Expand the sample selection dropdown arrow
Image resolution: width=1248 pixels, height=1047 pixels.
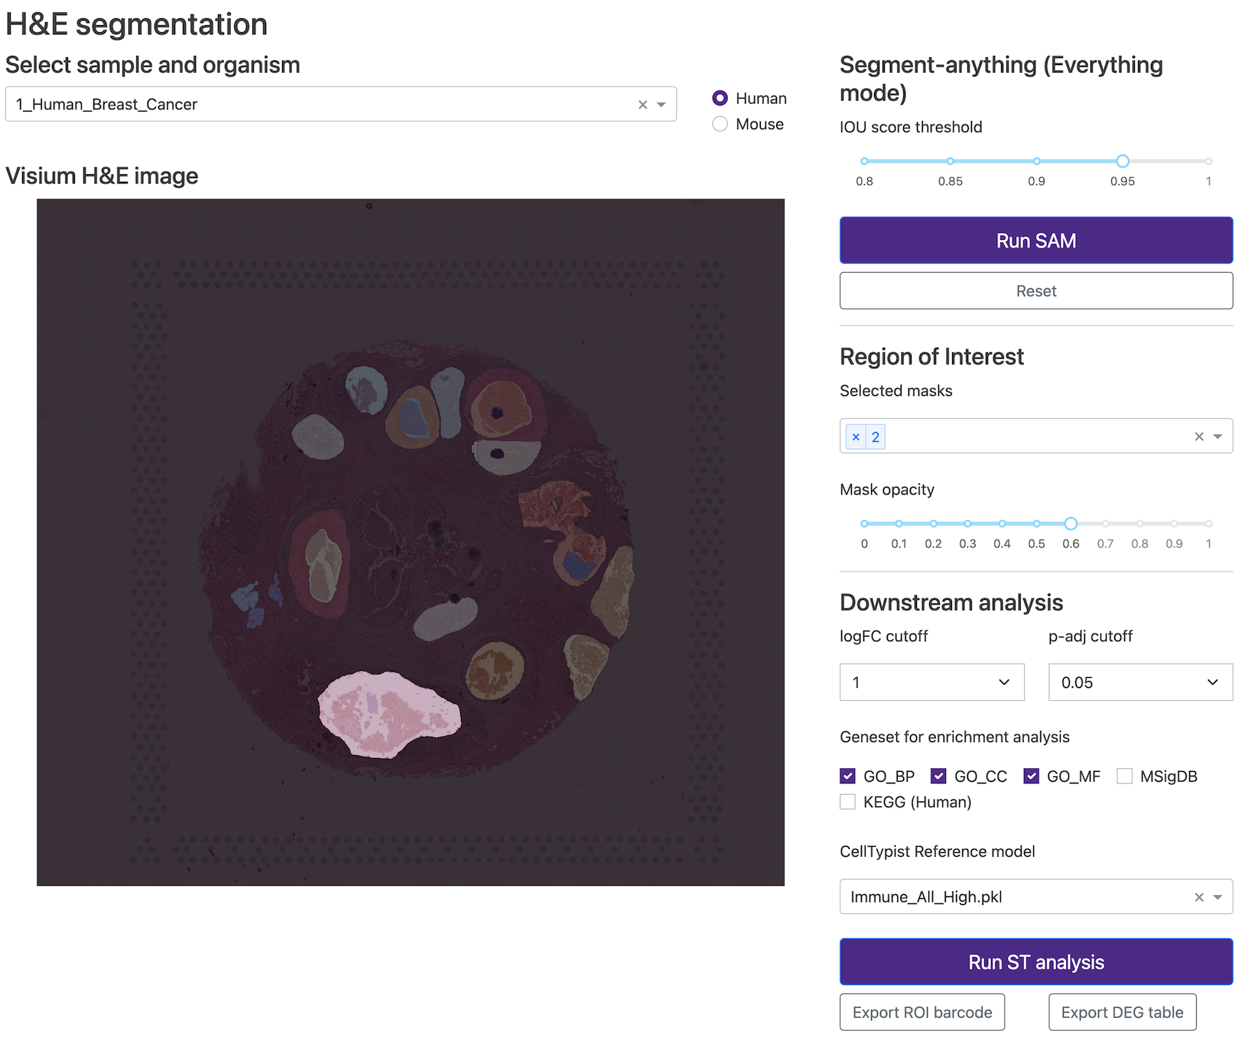[661, 105]
